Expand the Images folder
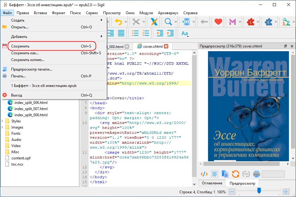This screenshot has width=296, height=197. point(2,127)
